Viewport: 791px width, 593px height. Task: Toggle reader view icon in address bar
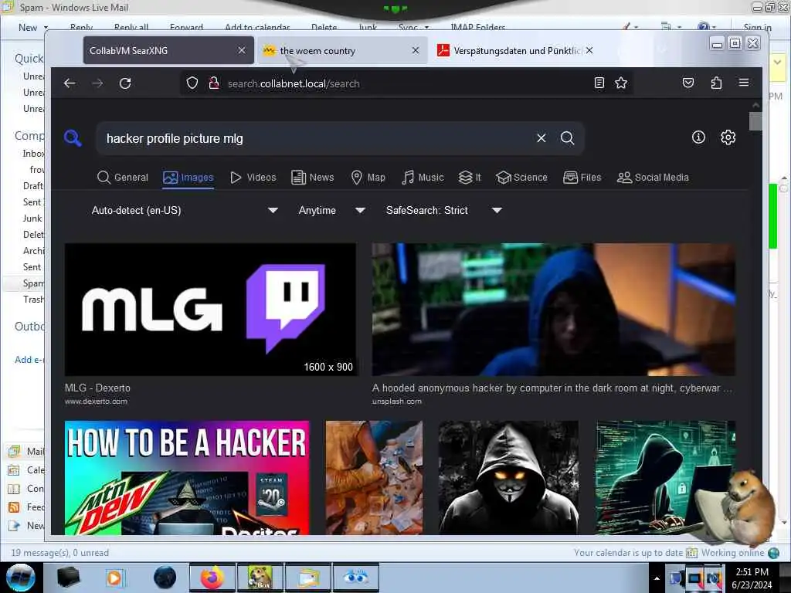(x=599, y=83)
